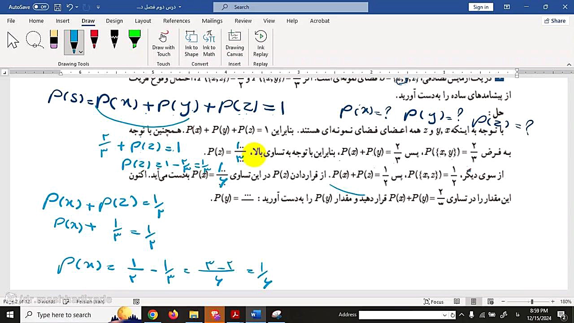This screenshot has width=574, height=323.
Task: Click Ink to Math
Action: [x=209, y=44]
